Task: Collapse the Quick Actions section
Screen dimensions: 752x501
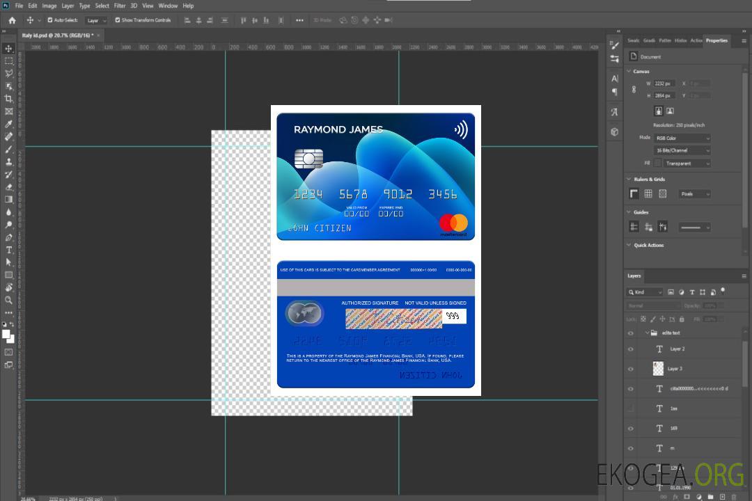Action: click(629, 245)
